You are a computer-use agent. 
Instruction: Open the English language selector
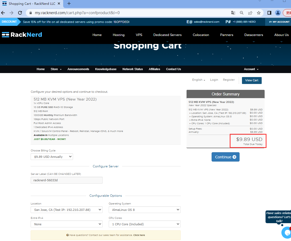coord(199,80)
